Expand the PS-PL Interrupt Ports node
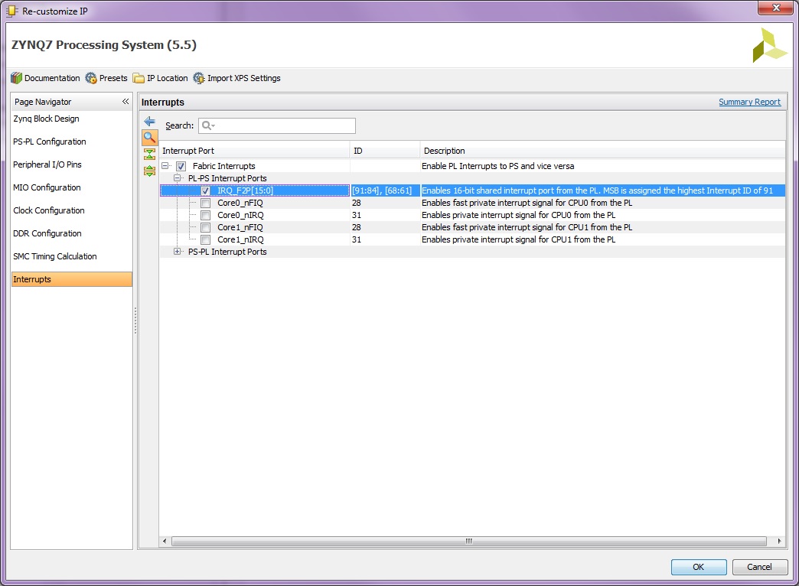The image size is (799, 586). [177, 252]
